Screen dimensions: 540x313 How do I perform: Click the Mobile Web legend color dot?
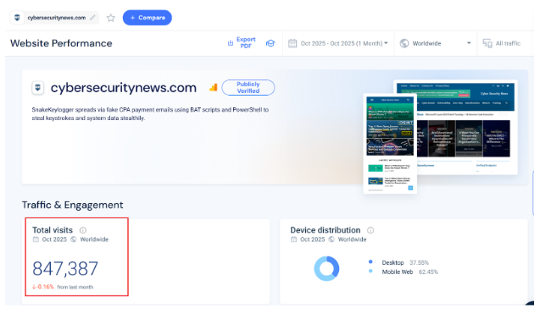[370, 271]
